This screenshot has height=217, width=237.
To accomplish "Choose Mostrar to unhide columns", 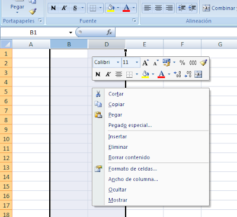I will pyautogui.click(x=150, y=200).
